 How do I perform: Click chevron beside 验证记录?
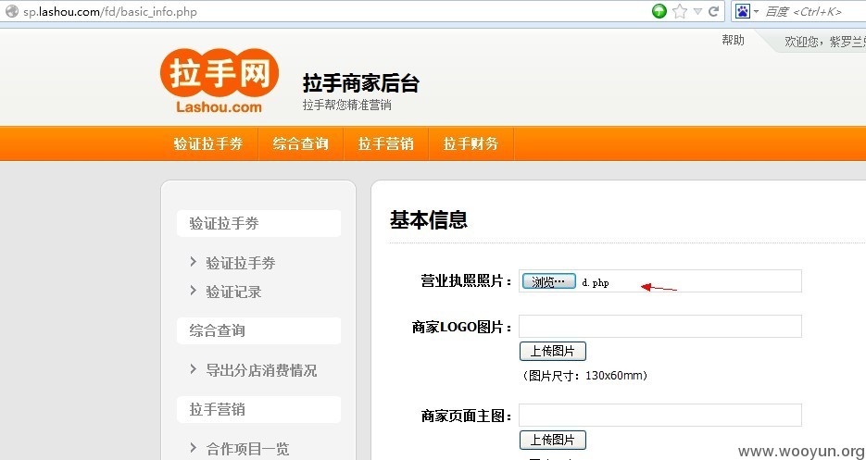(194, 291)
